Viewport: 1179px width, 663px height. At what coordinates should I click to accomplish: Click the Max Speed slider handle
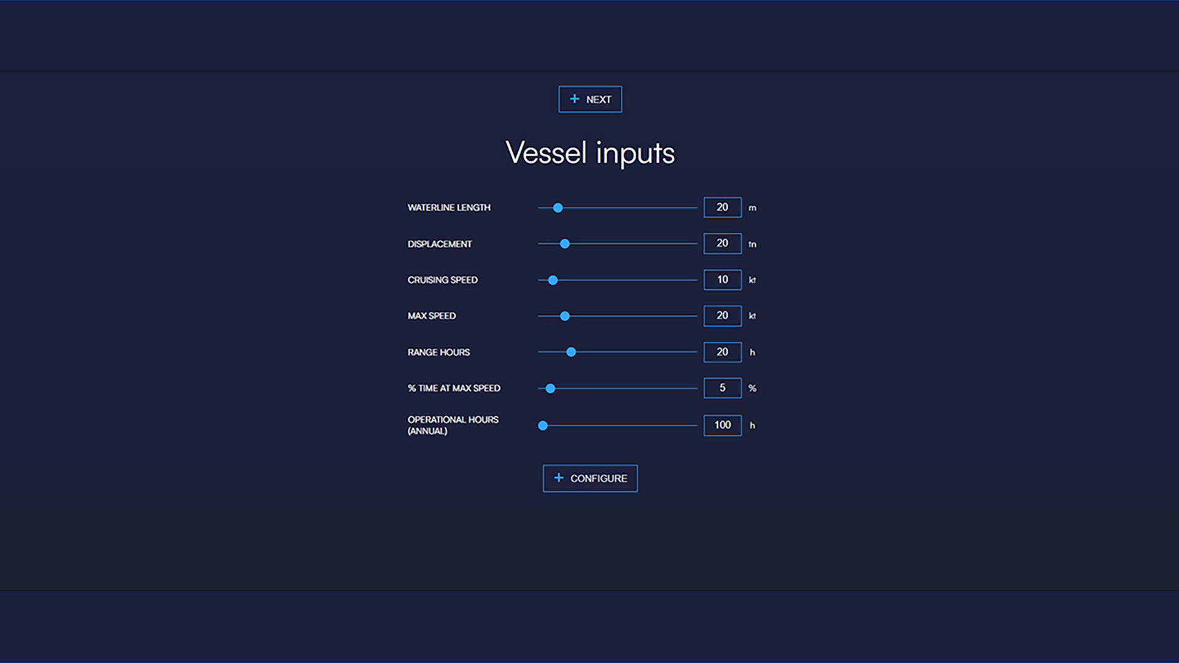[565, 316]
